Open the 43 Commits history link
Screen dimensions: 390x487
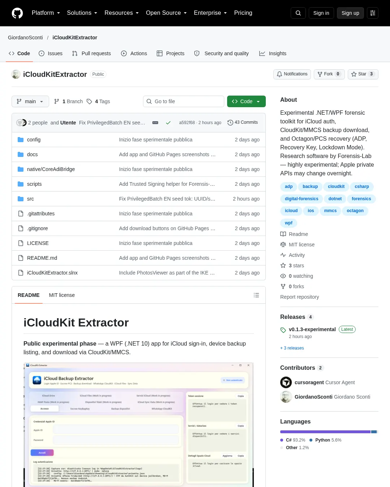[243, 122]
